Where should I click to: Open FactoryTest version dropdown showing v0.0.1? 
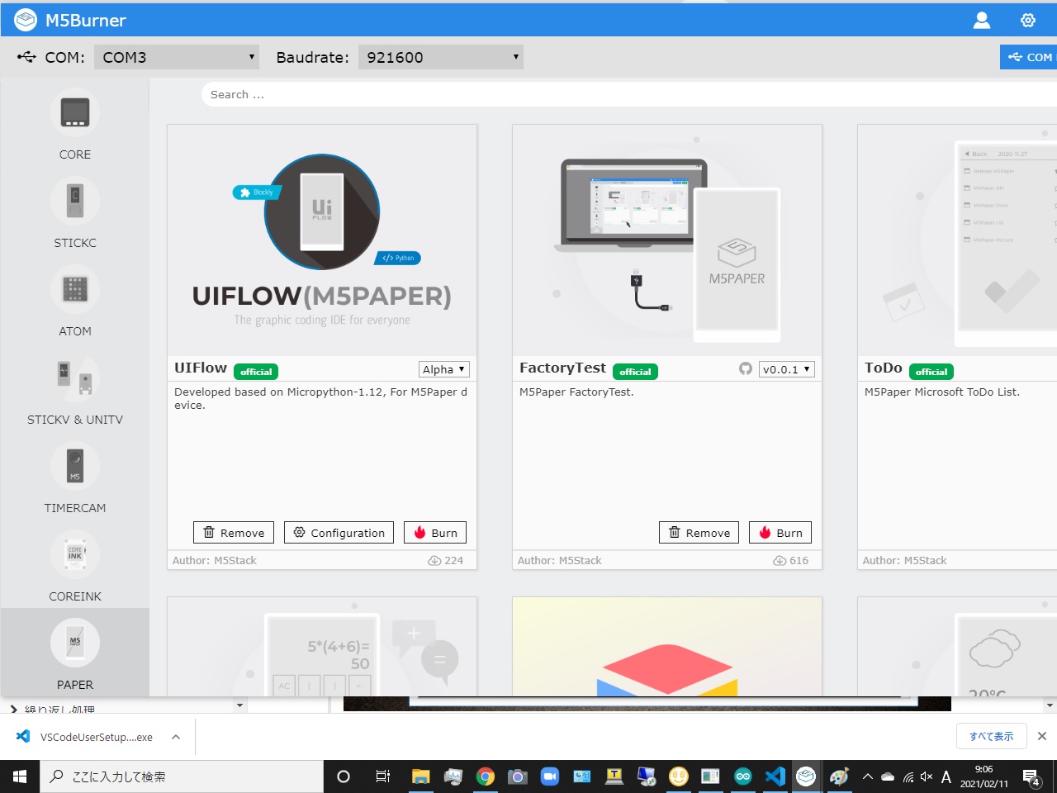click(x=787, y=369)
